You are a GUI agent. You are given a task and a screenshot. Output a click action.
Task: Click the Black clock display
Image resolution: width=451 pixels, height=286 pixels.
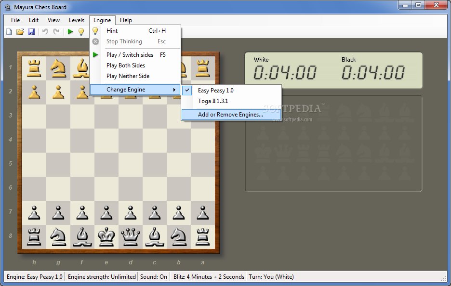[x=373, y=72]
